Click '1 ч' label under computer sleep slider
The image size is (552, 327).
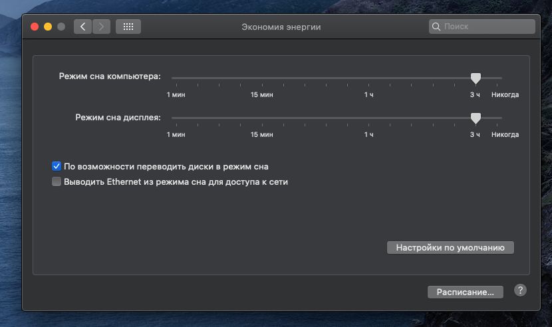click(368, 94)
